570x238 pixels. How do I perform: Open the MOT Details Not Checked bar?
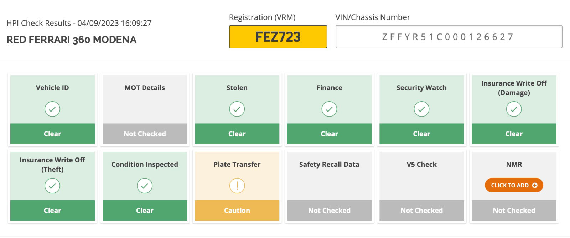click(x=145, y=134)
